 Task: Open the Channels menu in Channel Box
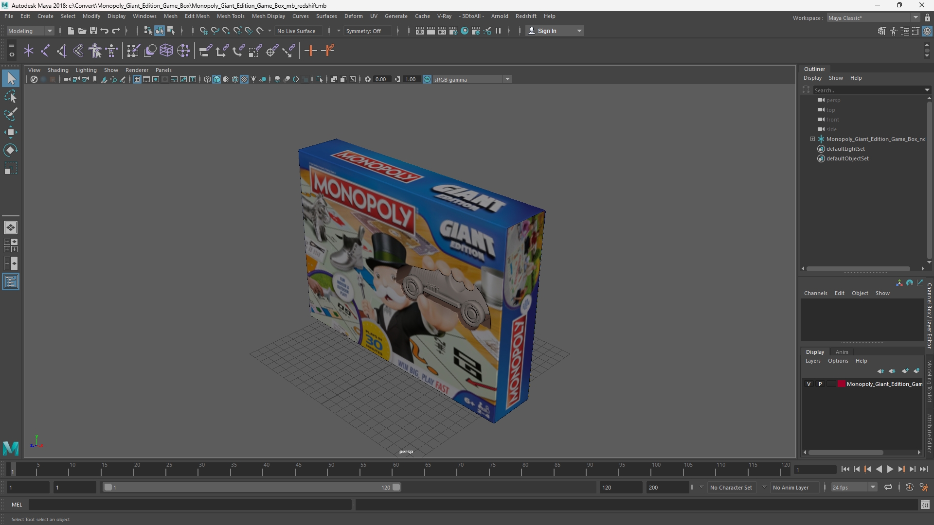click(815, 293)
